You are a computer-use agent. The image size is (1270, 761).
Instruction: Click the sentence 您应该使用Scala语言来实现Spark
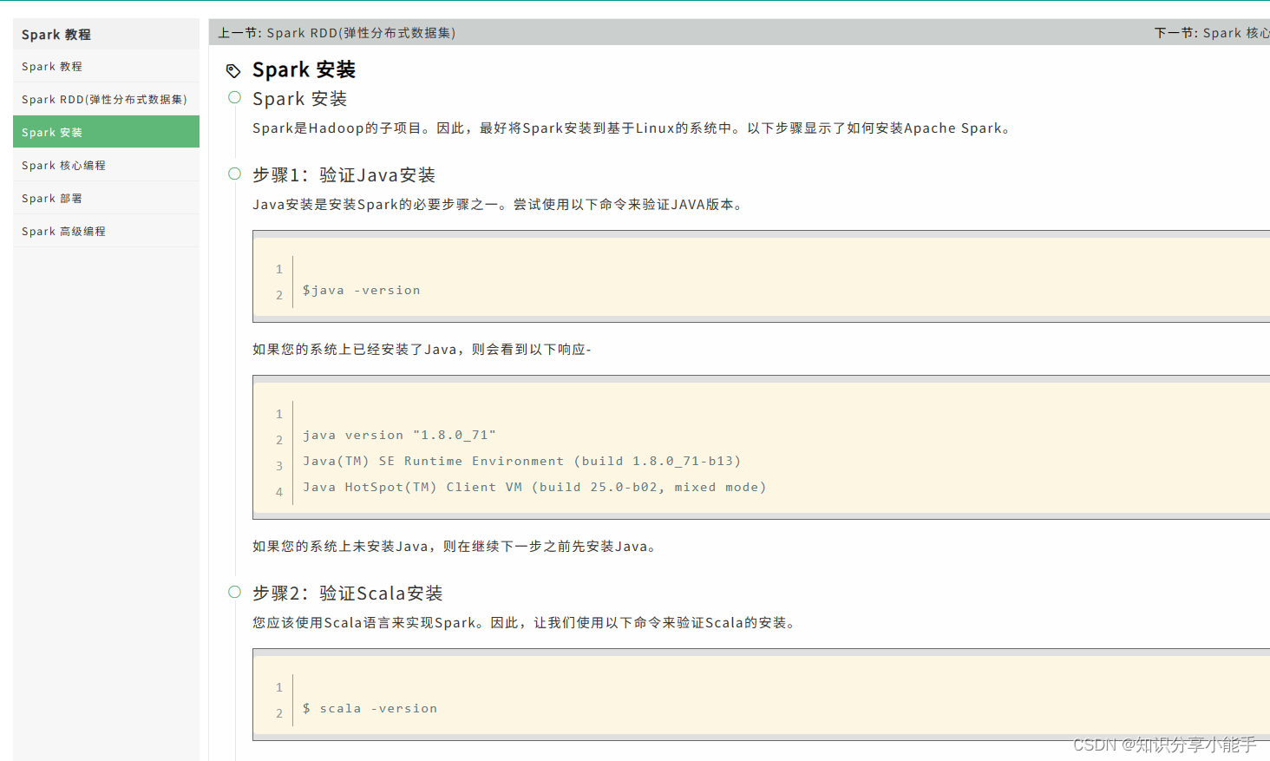[x=525, y=623]
